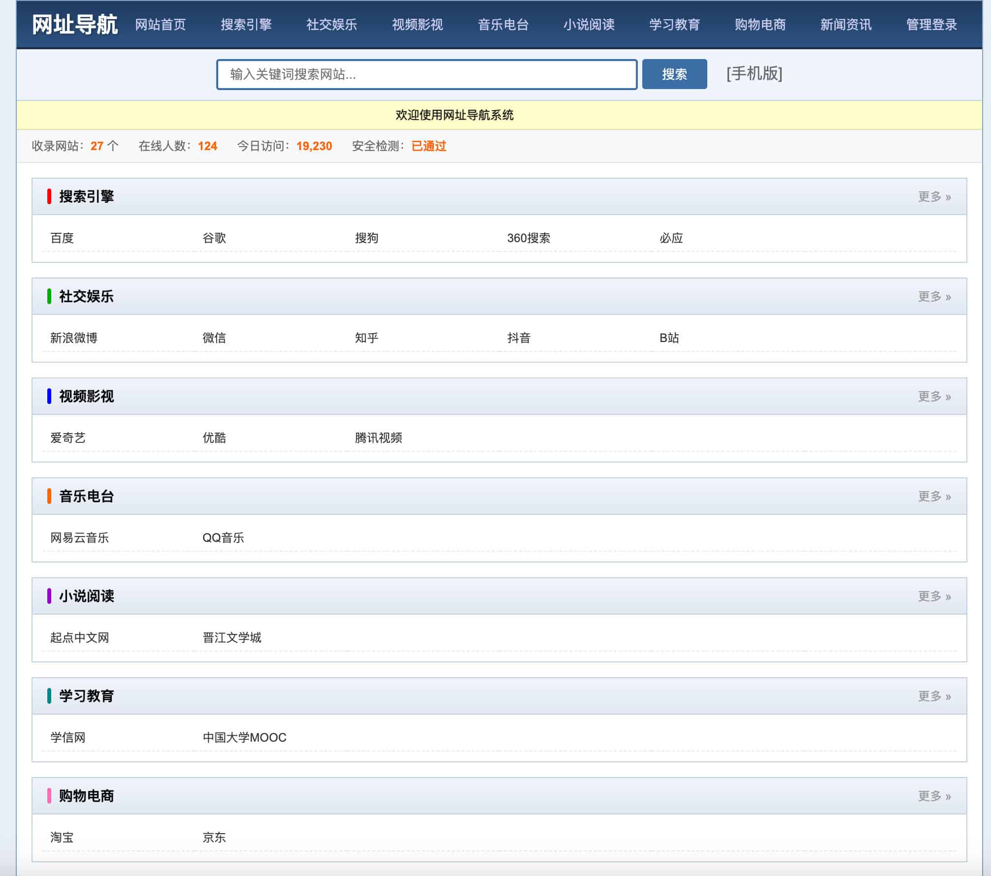This screenshot has width=991, height=876.
Task: Open the 搜索引擎 item in top navigation
Action: point(246,25)
